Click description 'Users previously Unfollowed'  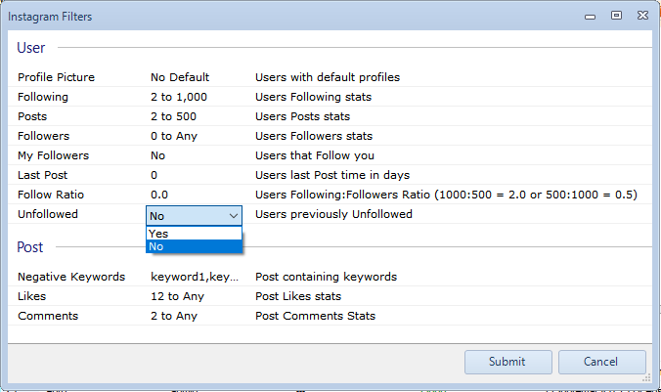333,214
